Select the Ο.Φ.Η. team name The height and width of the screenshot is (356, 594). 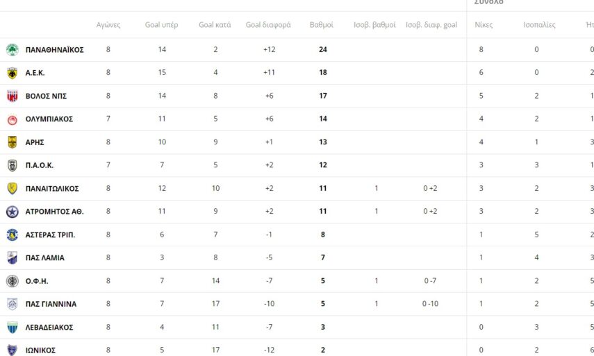click(x=37, y=281)
